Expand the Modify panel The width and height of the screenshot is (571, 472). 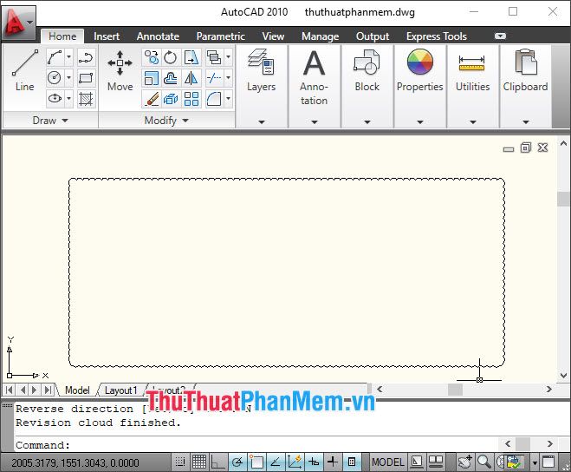166,120
